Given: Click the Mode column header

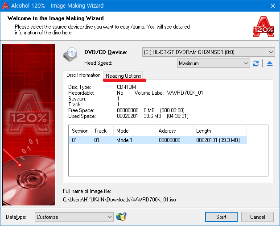Looking at the screenshot, I should pyautogui.click(x=135, y=131).
